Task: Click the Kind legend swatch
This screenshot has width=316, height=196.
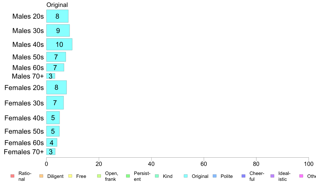Action: coord(157,176)
